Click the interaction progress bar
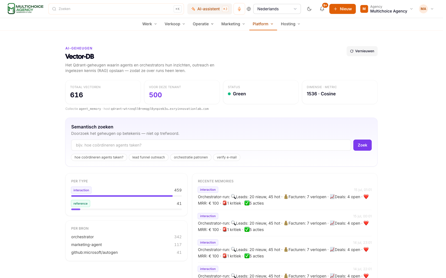 (127, 196)
